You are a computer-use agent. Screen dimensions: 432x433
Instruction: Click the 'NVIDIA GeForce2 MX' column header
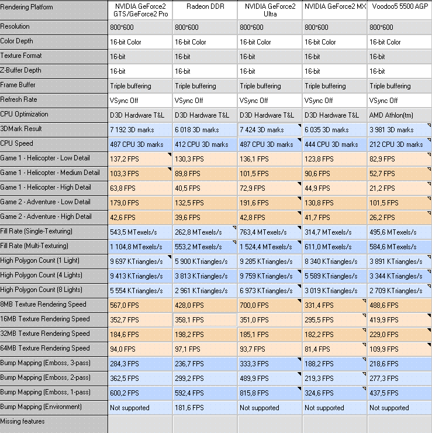tap(335, 10)
